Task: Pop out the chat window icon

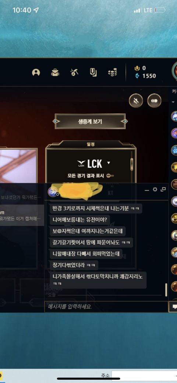Action: (x=163, y=190)
